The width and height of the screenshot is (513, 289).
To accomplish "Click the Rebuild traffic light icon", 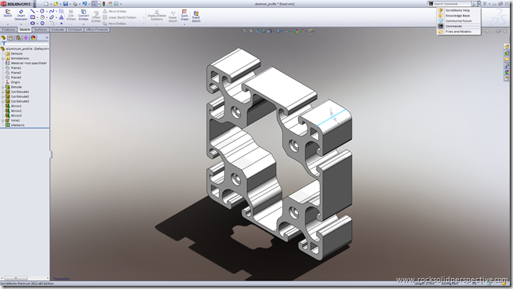I will [x=104, y=4].
